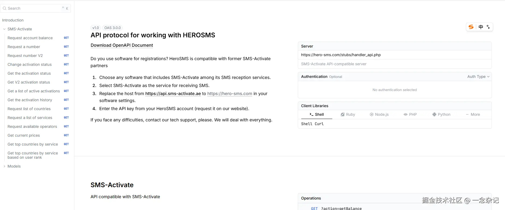Open the https://hero-sms.com link

pos(230,94)
